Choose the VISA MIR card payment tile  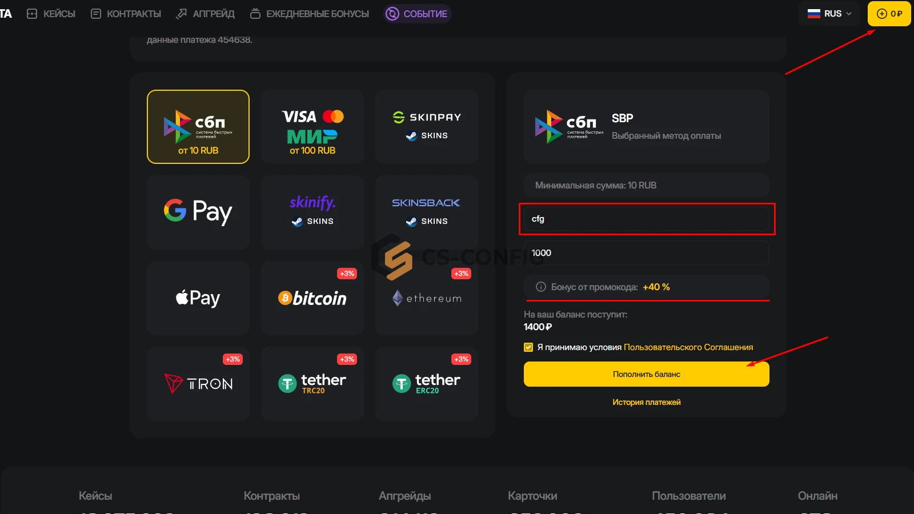click(312, 127)
